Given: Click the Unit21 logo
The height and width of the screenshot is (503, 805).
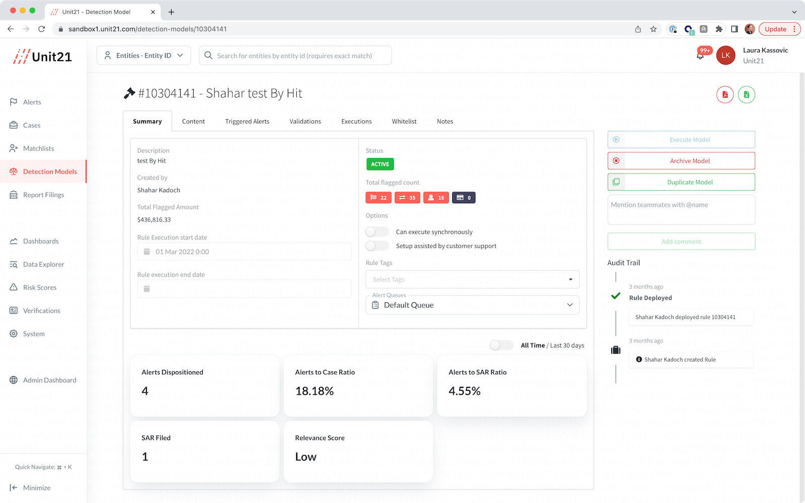Looking at the screenshot, I should [x=43, y=56].
